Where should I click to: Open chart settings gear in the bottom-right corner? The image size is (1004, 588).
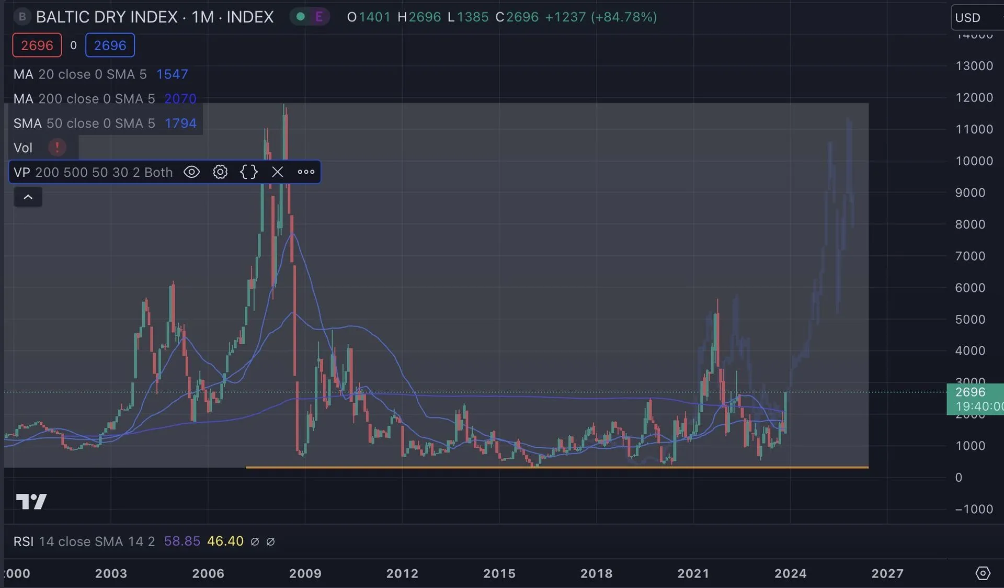click(983, 573)
